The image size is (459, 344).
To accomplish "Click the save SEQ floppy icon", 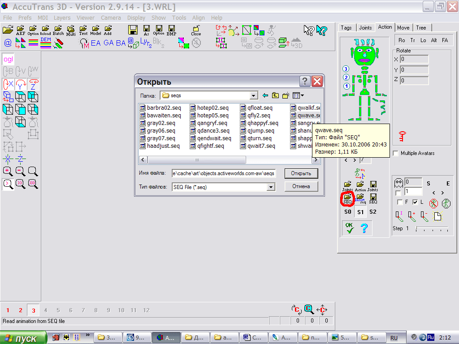I will click(x=373, y=198).
